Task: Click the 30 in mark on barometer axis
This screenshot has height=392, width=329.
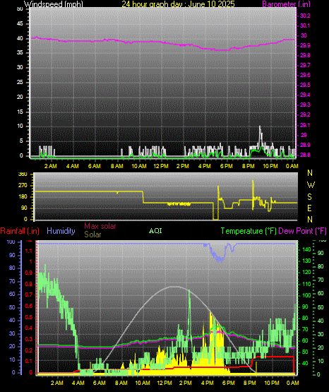Action: coord(304,35)
